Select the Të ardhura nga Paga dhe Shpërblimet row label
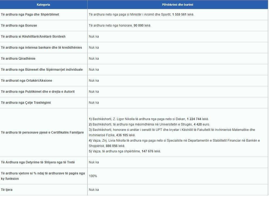The height and width of the screenshot is (197, 269). (30, 15)
